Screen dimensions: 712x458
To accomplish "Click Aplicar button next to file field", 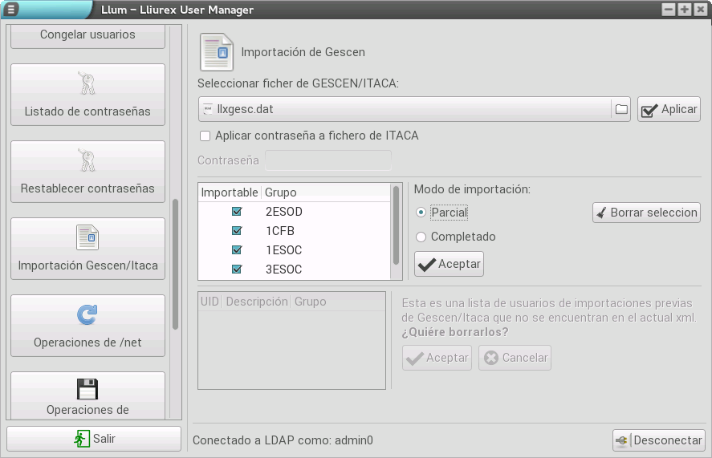I will [669, 110].
